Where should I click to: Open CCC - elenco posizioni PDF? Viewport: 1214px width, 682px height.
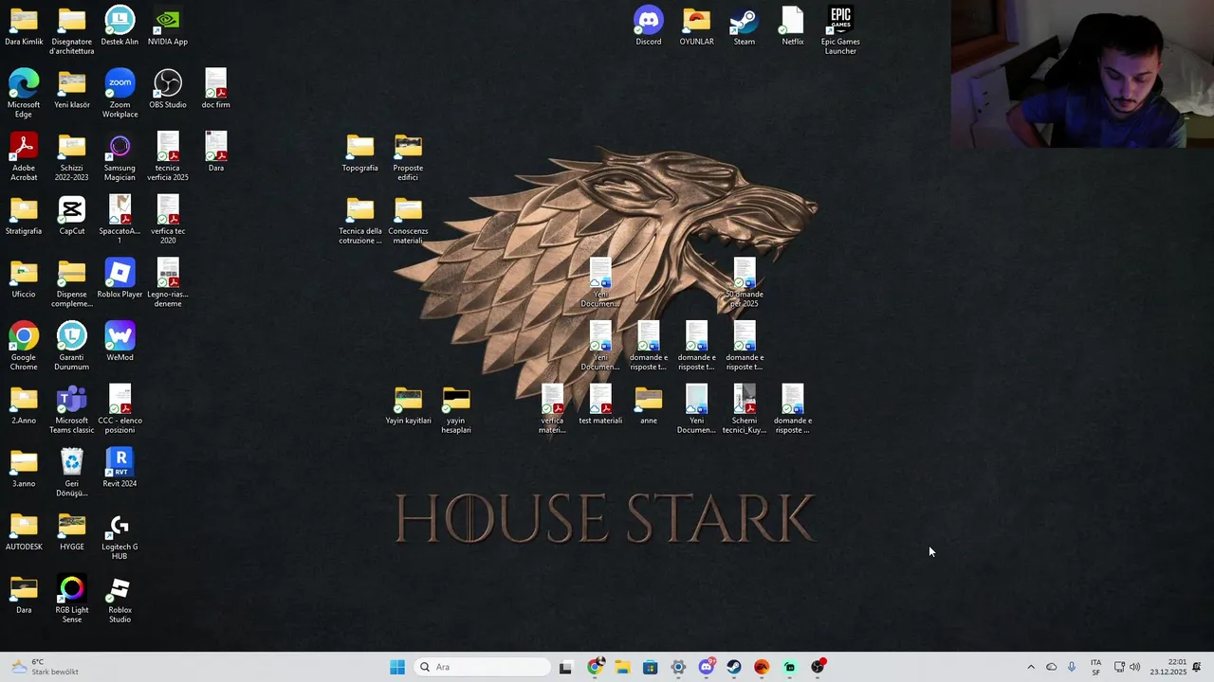tap(120, 409)
